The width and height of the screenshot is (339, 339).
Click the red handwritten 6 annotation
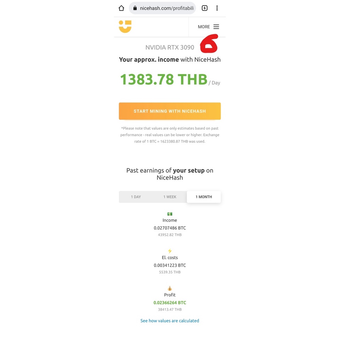[x=209, y=43]
